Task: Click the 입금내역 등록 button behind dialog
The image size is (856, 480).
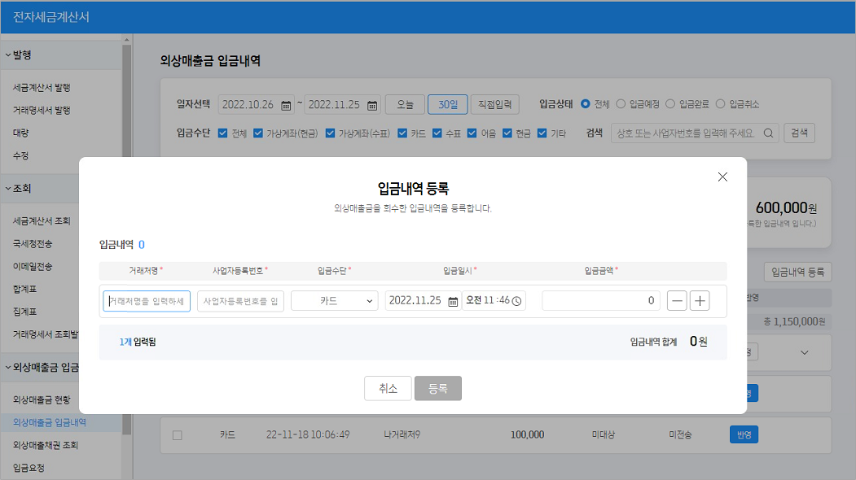Action: point(797,272)
